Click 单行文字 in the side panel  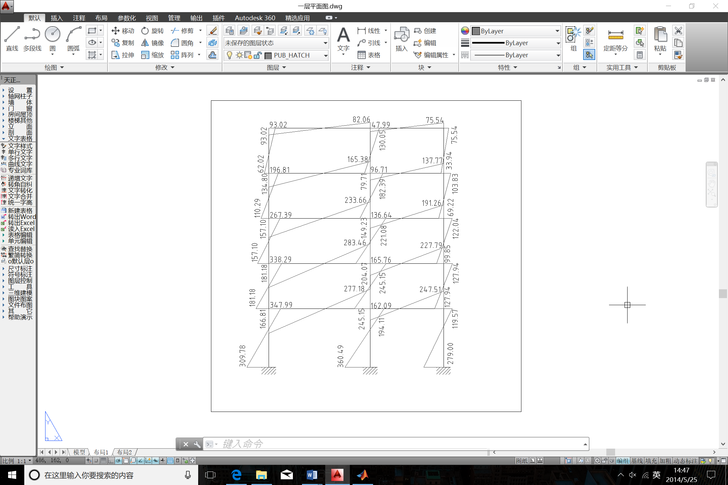pyautogui.click(x=20, y=152)
